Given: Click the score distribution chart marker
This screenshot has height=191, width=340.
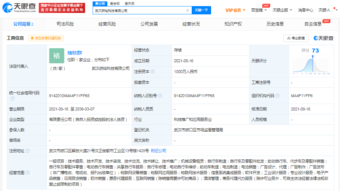Looking at the screenshot, I should click(x=313, y=56).
